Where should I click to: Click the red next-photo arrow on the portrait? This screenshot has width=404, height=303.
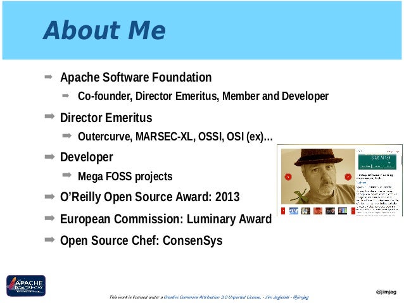point(348,177)
